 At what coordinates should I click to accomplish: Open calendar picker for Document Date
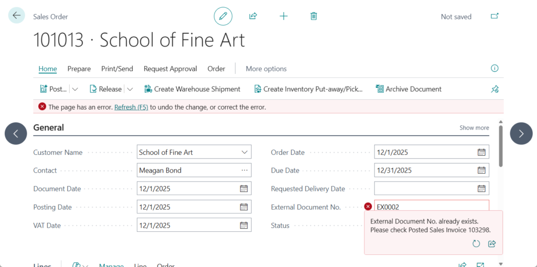[x=244, y=189]
